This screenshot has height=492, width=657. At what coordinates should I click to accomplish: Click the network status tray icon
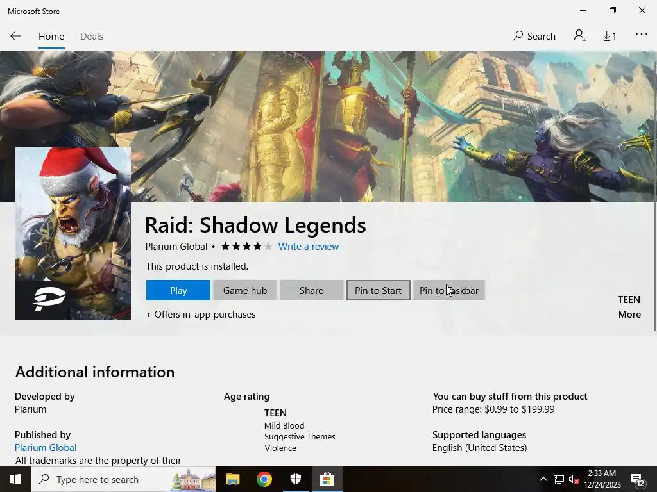click(559, 479)
